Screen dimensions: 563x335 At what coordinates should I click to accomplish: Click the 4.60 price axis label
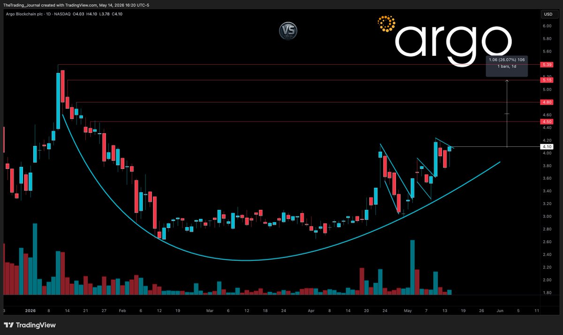click(x=547, y=115)
